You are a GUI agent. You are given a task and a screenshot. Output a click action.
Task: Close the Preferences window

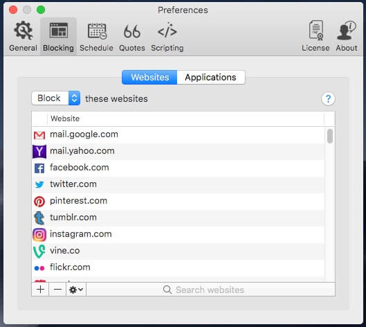(13, 10)
